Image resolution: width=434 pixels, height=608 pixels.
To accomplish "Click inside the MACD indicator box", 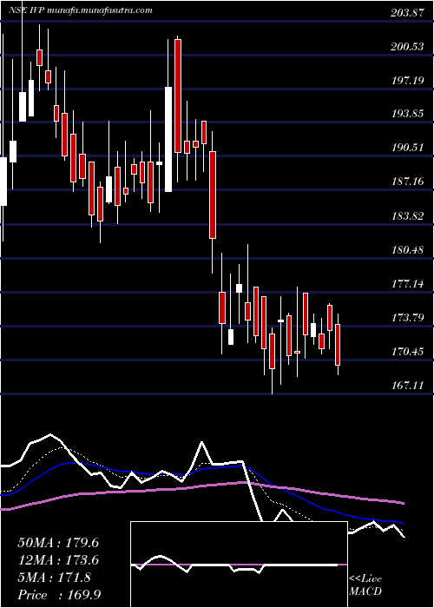I will coord(239,565).
